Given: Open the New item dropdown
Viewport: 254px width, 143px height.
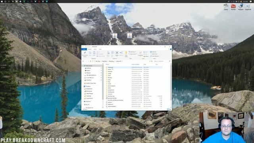Looking at the screenshot, I should 132,52.
